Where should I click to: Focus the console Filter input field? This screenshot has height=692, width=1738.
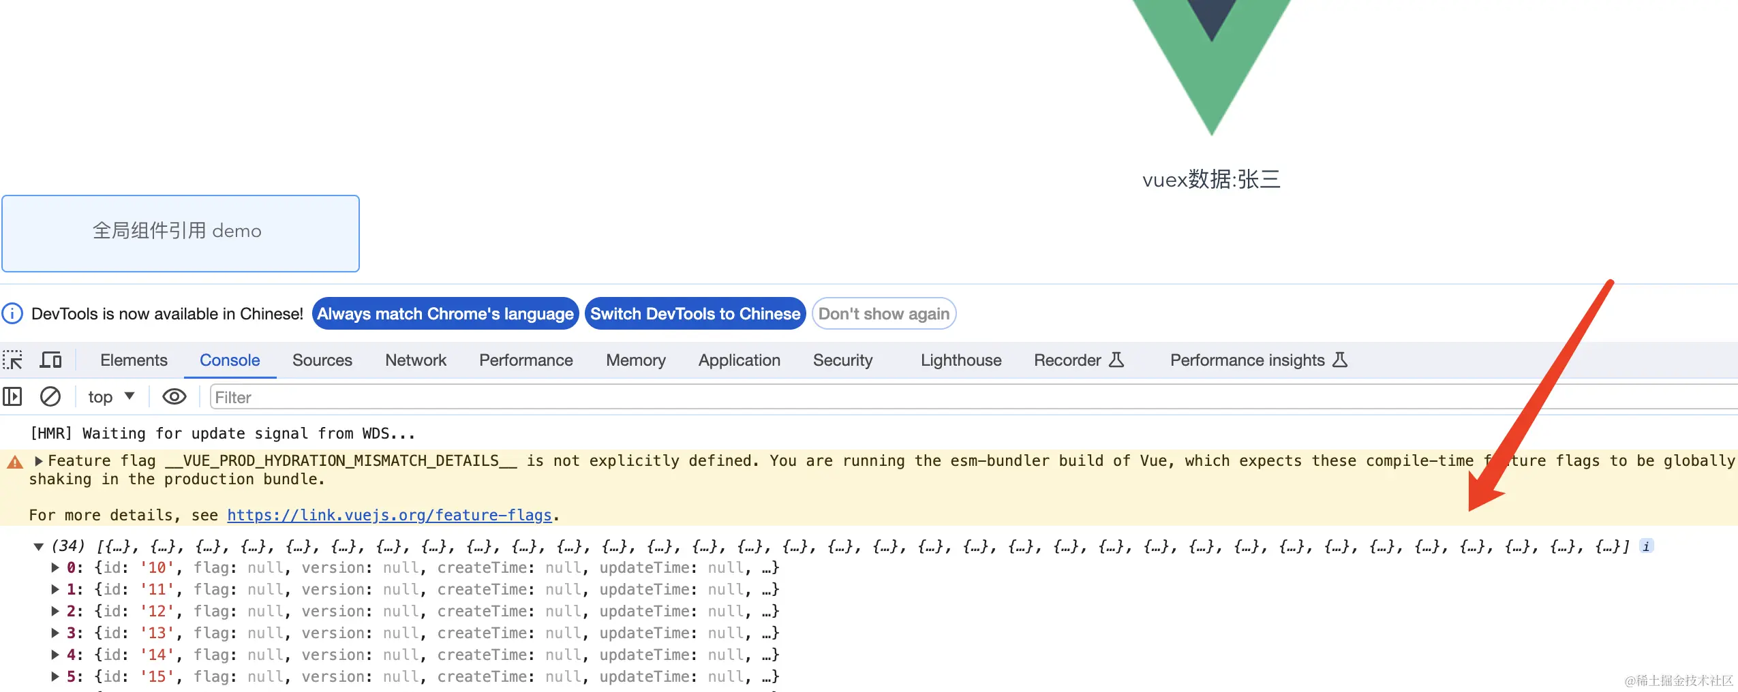tap(974, 396)
